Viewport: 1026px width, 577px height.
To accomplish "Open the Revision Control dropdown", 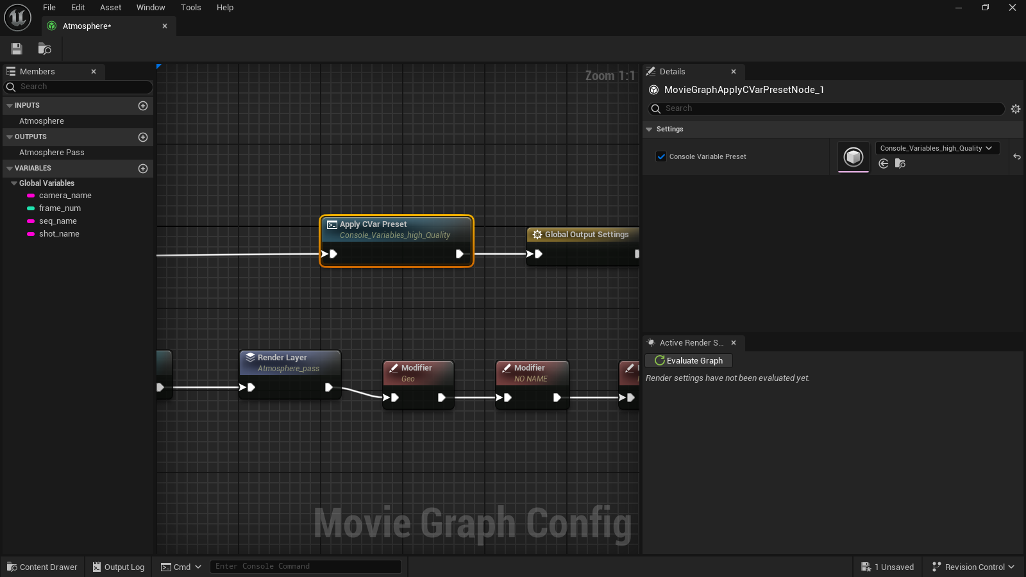I will pyautogui.click(x=973, y=567).
